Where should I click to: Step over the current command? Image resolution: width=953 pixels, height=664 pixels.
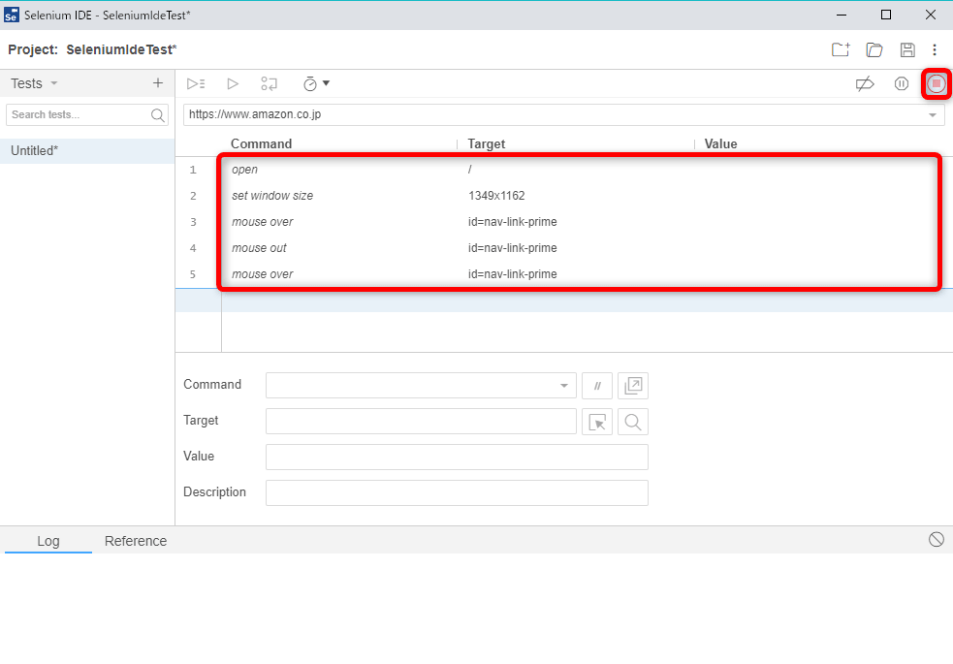(x=269, y=83)
